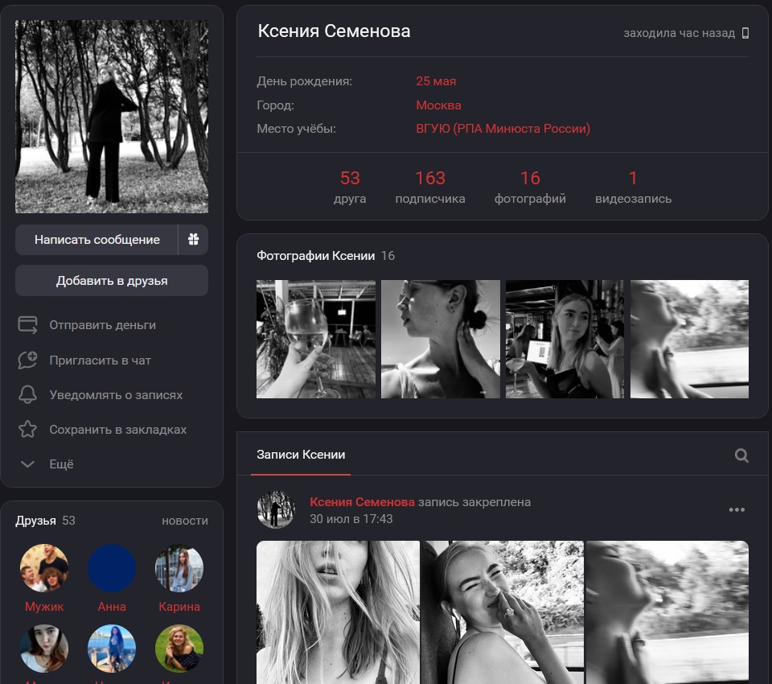
Task: Open the profile avatar photo
Action: [112, 117]
